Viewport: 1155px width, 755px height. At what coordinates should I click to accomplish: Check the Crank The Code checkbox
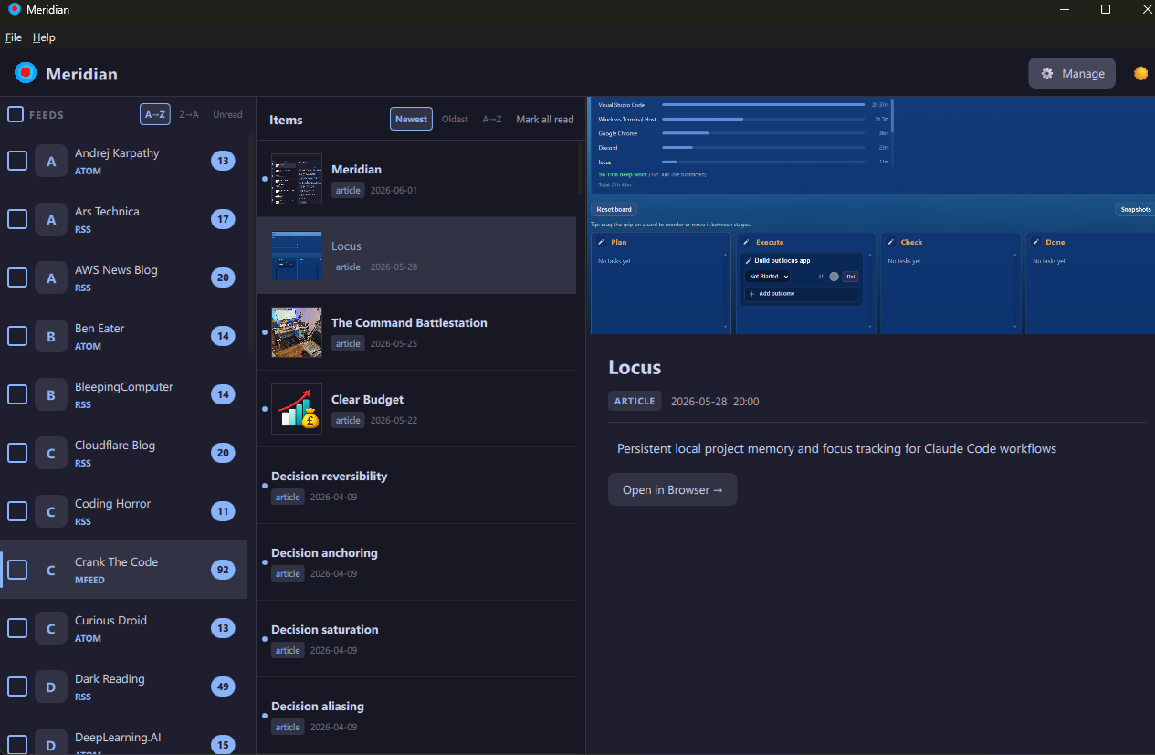[x=17, y=570]
